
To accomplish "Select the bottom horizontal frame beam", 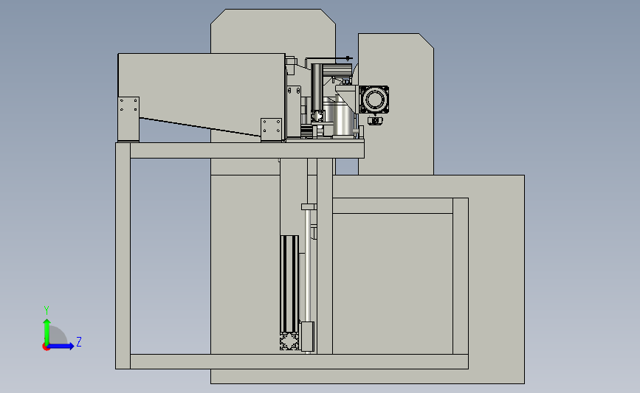I will [x=299, y=361].
